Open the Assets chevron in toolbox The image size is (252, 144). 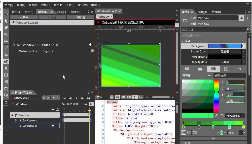pyautogui.click(x=6, y=102)
